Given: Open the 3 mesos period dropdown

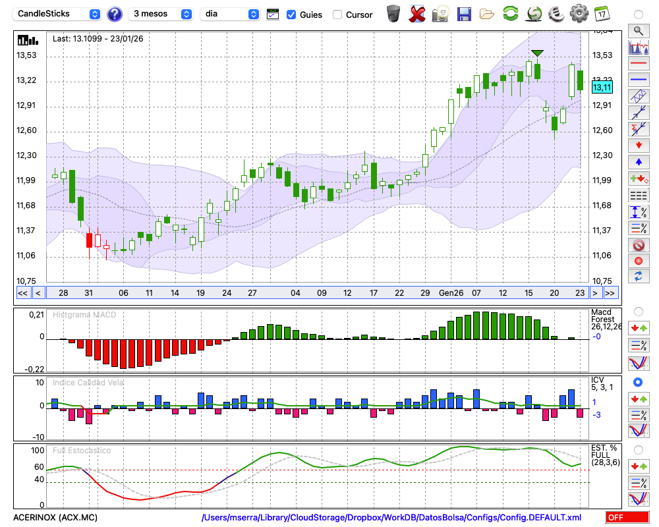Looking at the screenshot, I should click(161, 14).
